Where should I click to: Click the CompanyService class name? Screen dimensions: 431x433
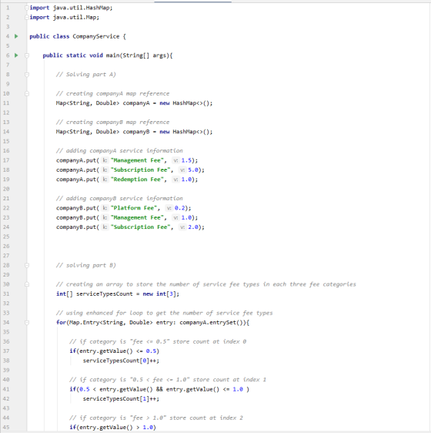[x=96, y=36]
